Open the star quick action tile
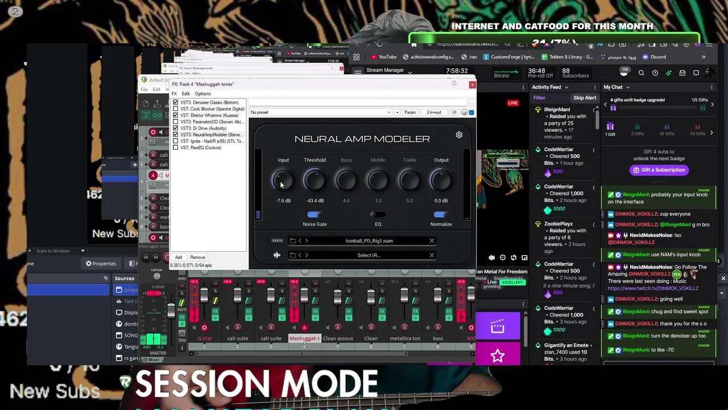Screen dimensions: 728x410 (x=498, y=356)
